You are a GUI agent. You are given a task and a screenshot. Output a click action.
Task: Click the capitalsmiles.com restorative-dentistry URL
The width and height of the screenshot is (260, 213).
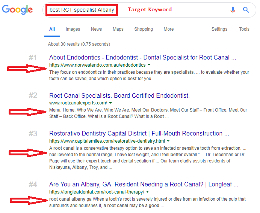point(107,141)
